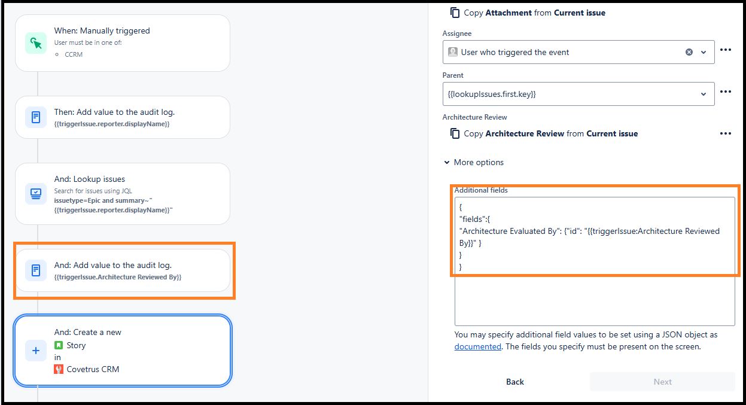Image resolution: width=746 pixels, height=405 pixels.
Task: Open the three-dot menu beside the Parent field
Action: pyautogui.click(x=726, y=92)
